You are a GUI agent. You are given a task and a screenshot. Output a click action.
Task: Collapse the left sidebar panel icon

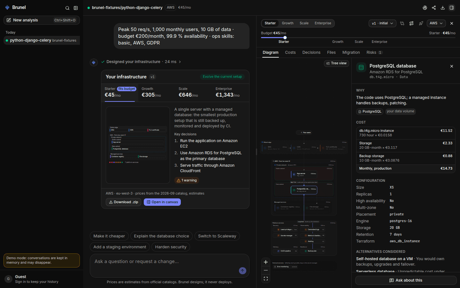click(76, 8)
